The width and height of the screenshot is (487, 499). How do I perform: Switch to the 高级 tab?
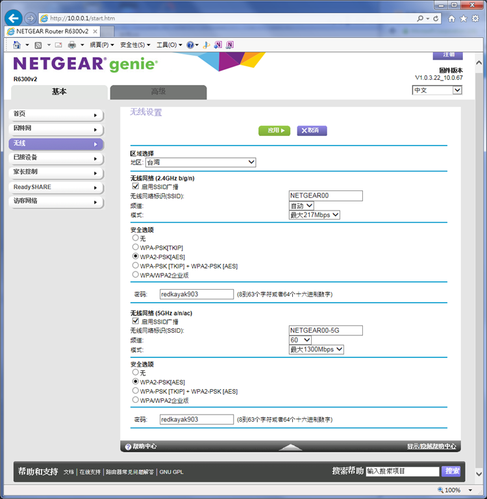(x=158, y=92)
